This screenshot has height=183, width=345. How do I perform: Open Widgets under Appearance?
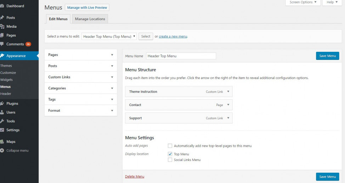[x=6, y=80]
